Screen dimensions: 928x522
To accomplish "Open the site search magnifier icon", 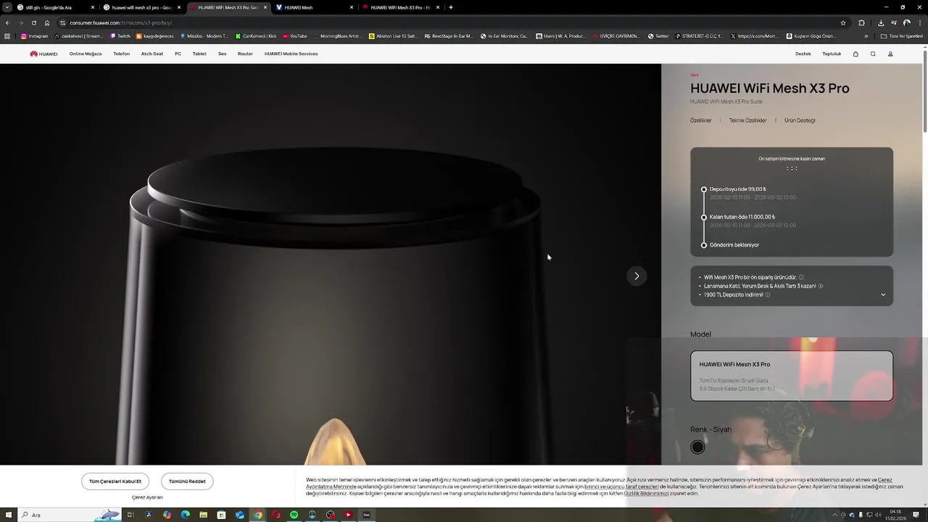I will (873, 54).
